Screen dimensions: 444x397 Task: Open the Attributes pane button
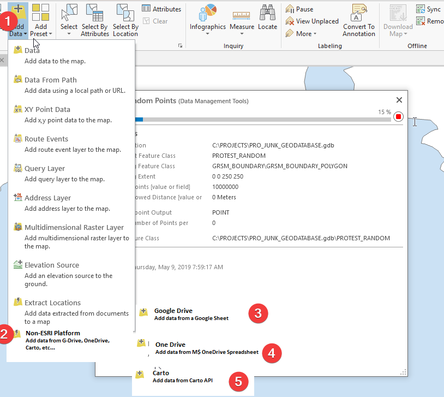point(161,9)
